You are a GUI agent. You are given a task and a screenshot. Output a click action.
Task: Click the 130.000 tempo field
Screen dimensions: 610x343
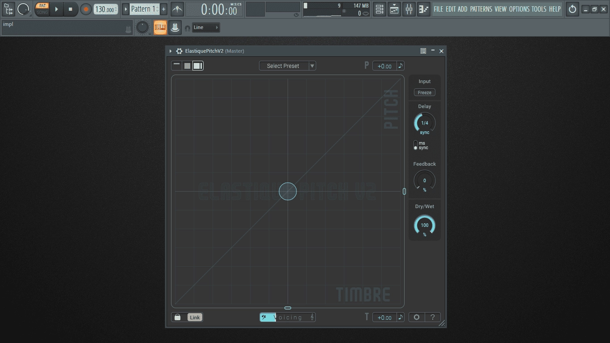click(x=106, y=9)
